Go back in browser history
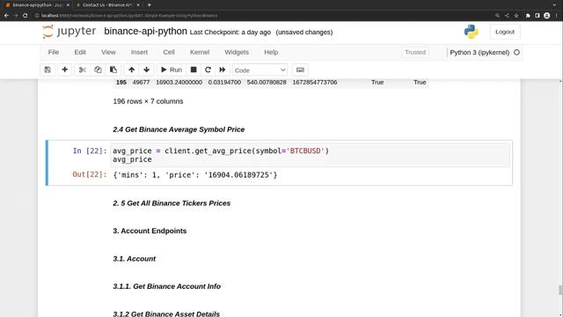 click(6, 16)
